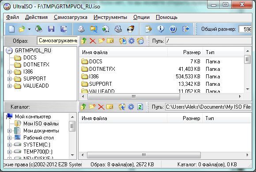Click Extract icon in image pane toolbar
Screen dimensions: 256x172
[x=123, y=41]
